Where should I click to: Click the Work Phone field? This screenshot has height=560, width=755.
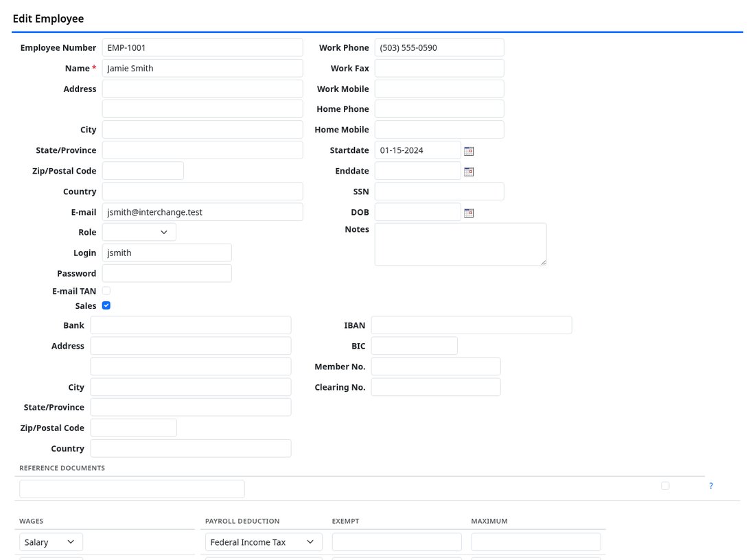pos(439,47)
